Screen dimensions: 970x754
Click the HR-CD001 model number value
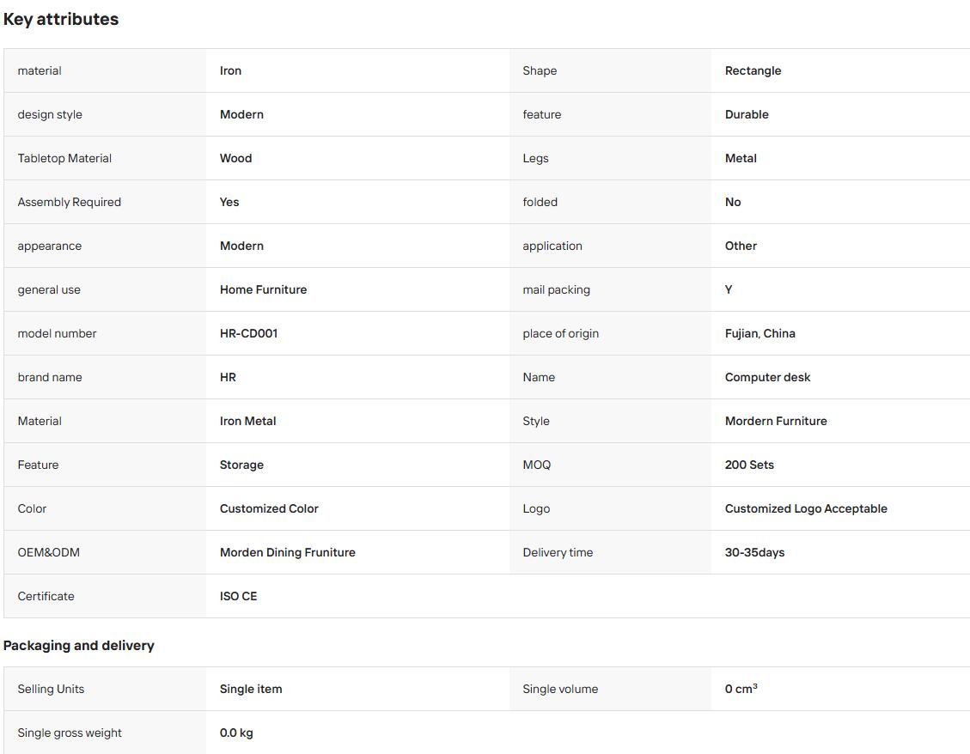tap(248, 333)
